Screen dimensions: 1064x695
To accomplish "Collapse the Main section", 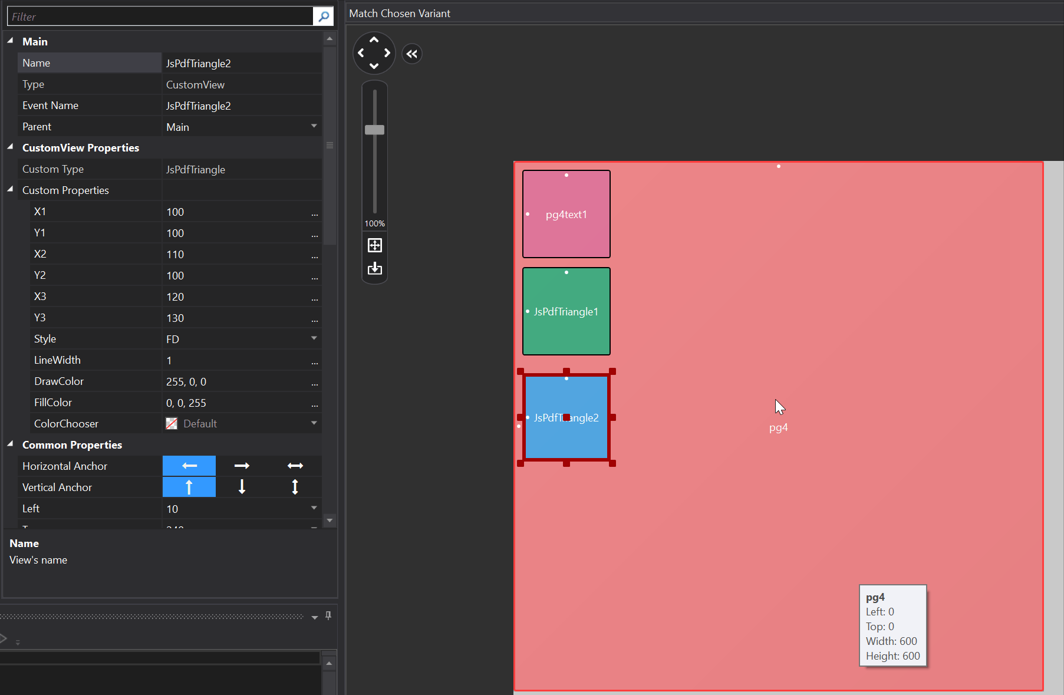I will click(x=10, y=41).
